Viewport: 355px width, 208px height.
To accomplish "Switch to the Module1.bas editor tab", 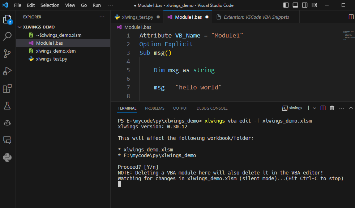I will pos(188,17).
